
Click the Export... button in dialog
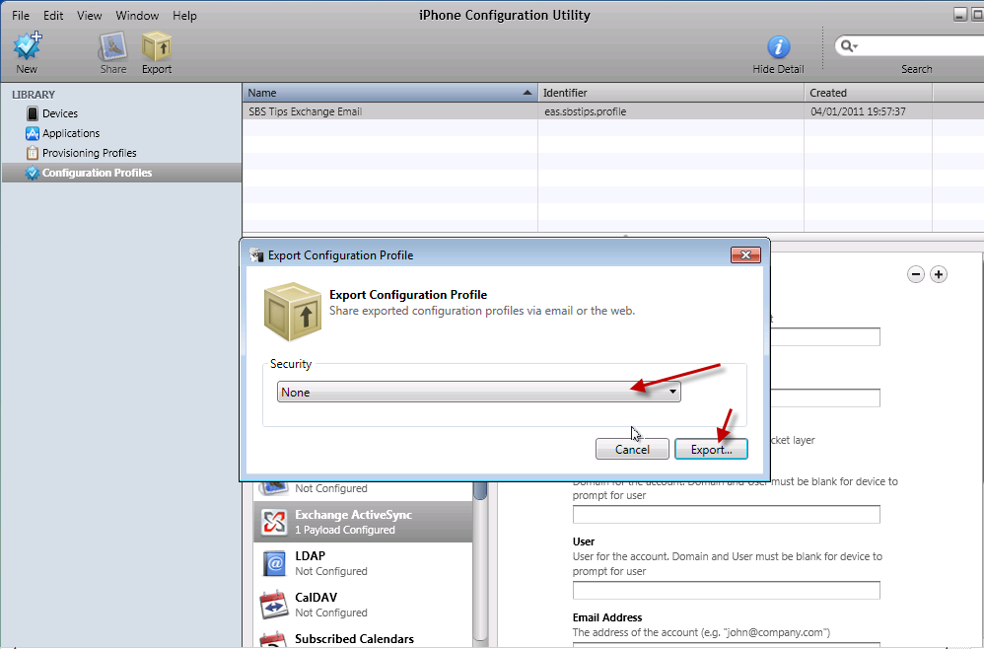[x=711, y=449]
